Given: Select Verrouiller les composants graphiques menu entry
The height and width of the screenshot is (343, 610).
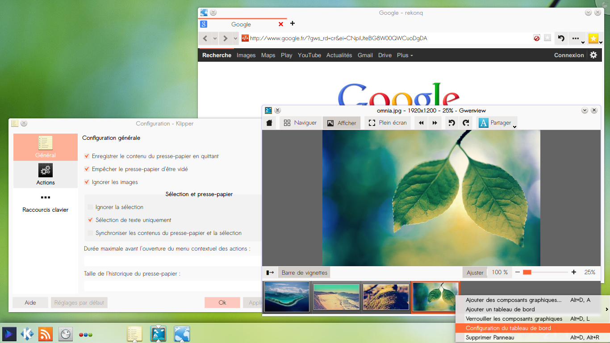Looking at the screenshot, I should [x=532, y=319].
